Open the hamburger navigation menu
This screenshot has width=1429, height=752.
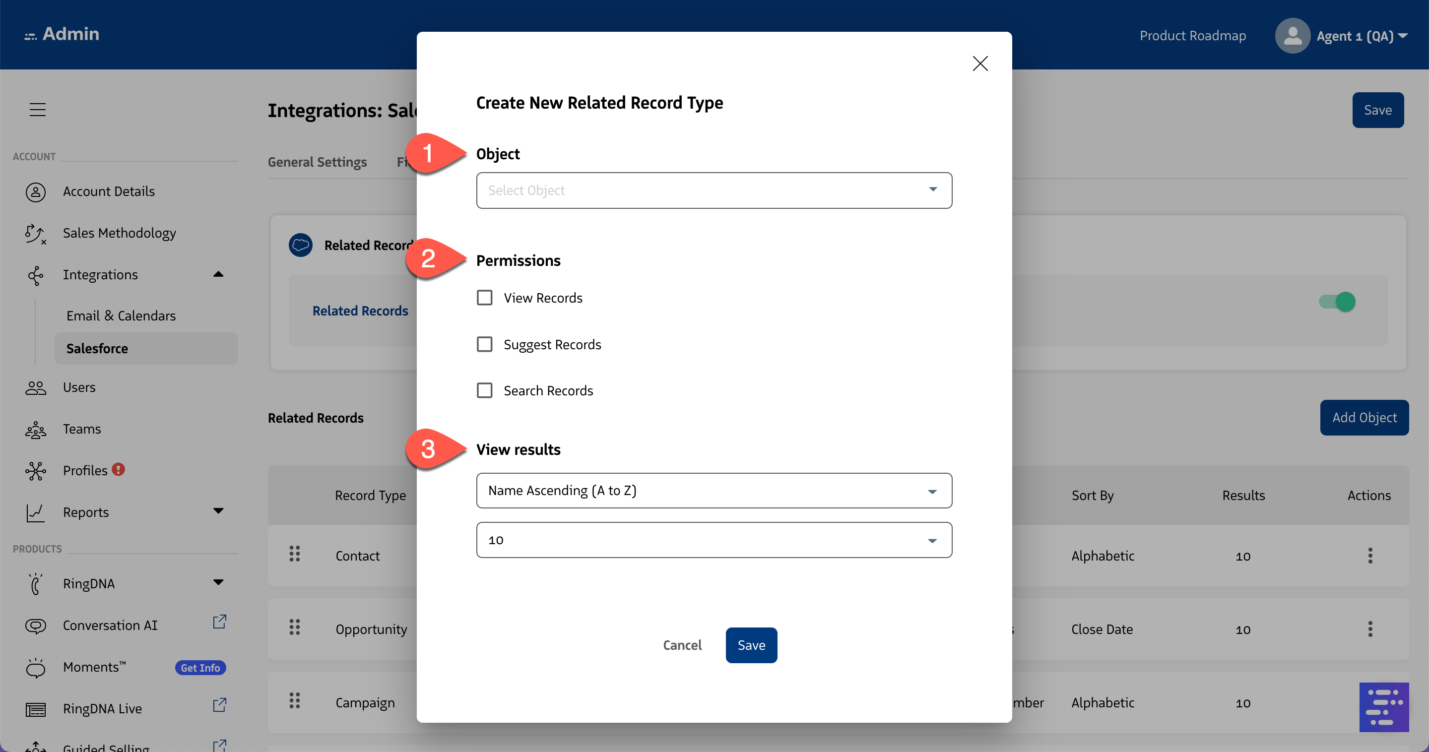click(37, 109)
